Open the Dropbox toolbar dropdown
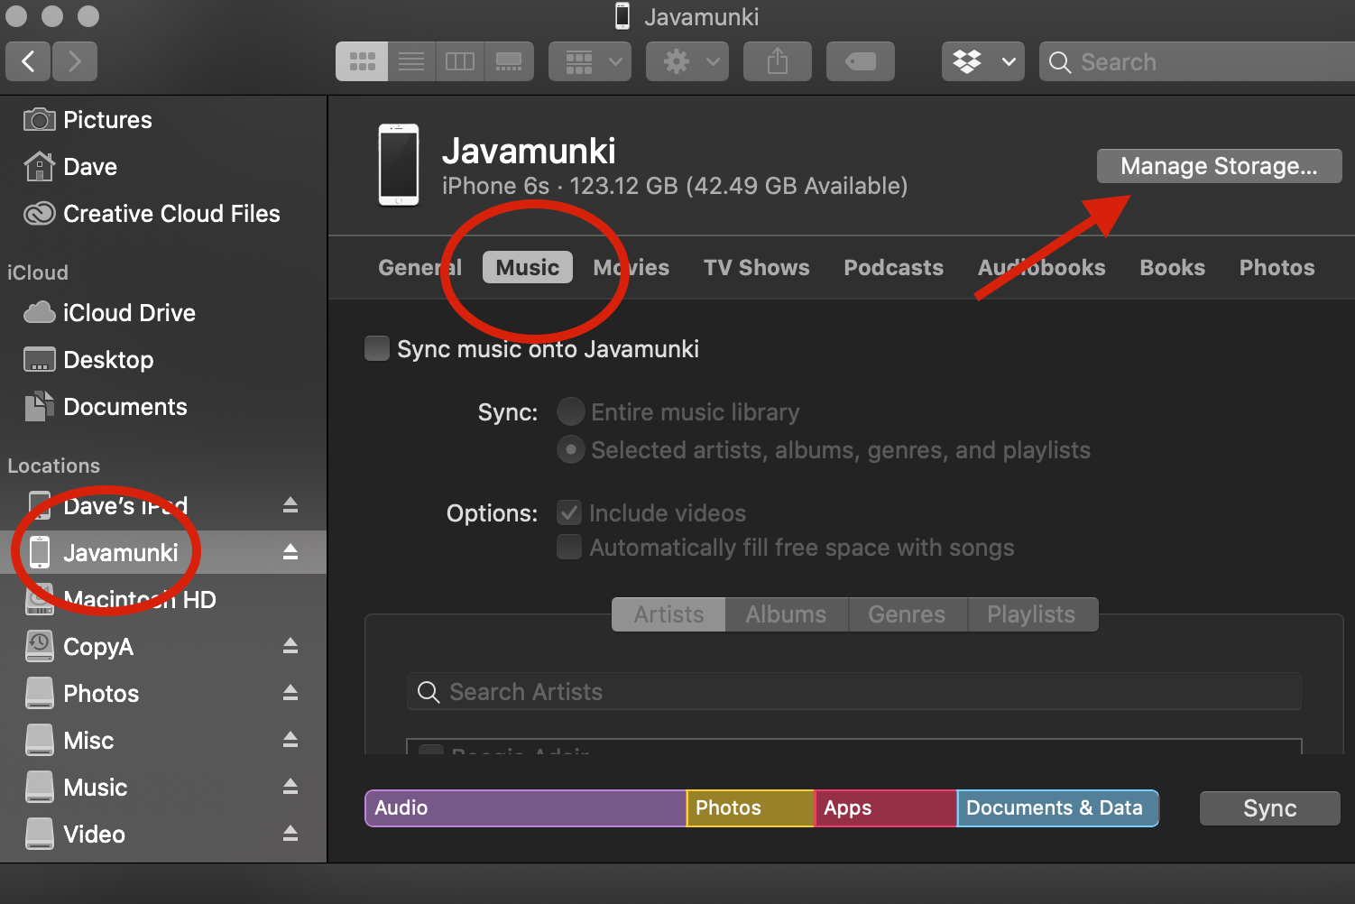The image size is (1355, 904). point(983,61)
